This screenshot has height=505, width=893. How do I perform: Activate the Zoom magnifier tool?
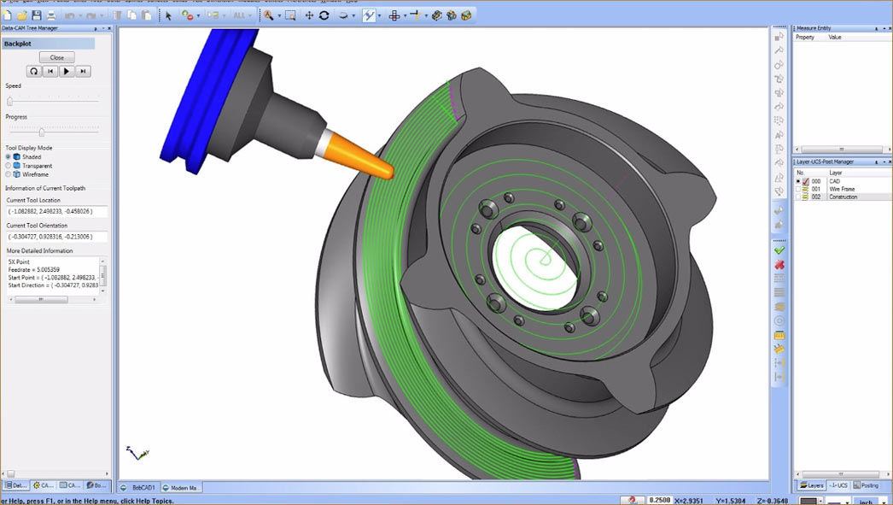pyautogui.click(x=268, y=15)
